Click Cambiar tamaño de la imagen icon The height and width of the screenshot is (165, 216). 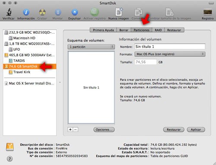pyautogui.click(x=169, y=12)
